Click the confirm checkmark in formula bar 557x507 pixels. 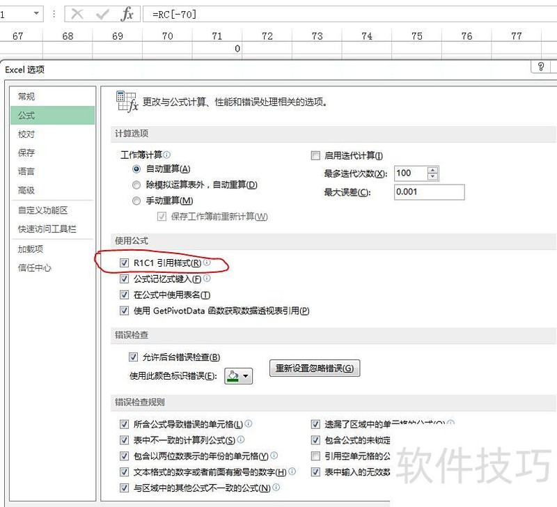click(x=102, y=14)
